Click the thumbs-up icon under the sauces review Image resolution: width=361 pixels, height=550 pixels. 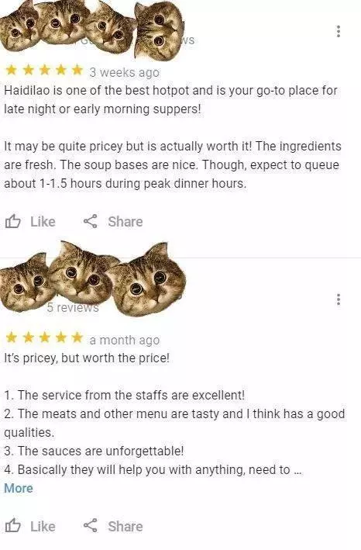(13, 526)
